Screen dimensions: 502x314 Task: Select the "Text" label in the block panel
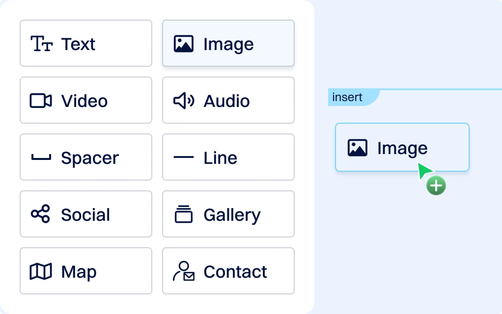78,44
